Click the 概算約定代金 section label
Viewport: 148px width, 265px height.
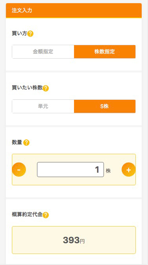27,215
